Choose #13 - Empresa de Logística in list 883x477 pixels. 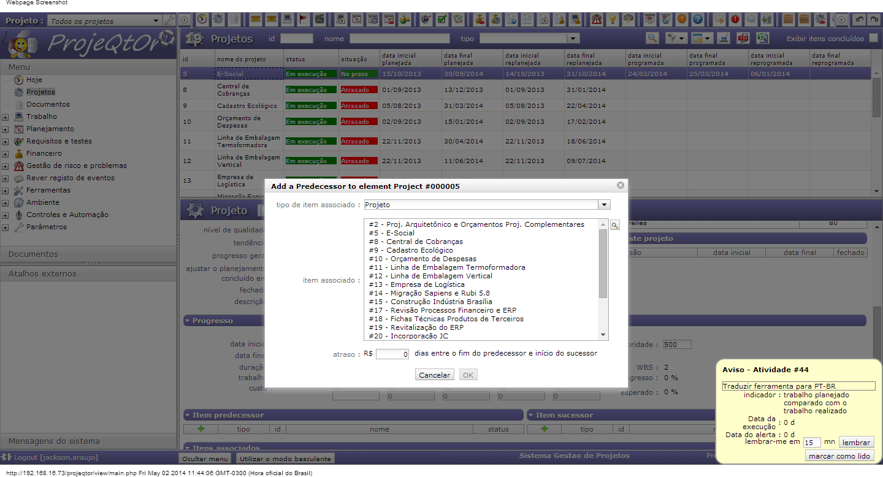pos(416,284)
